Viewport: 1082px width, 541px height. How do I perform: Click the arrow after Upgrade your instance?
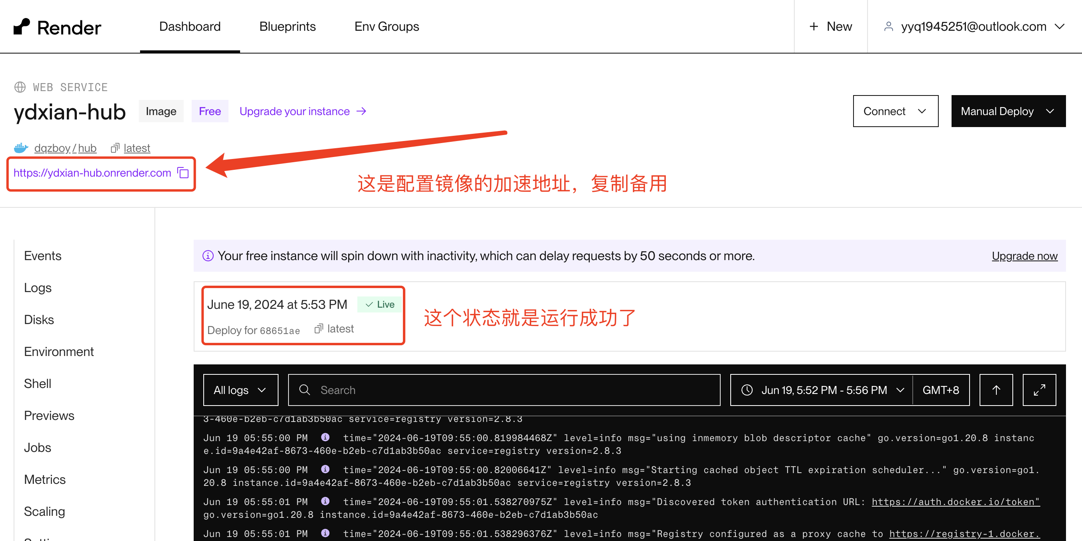(361, 111)
